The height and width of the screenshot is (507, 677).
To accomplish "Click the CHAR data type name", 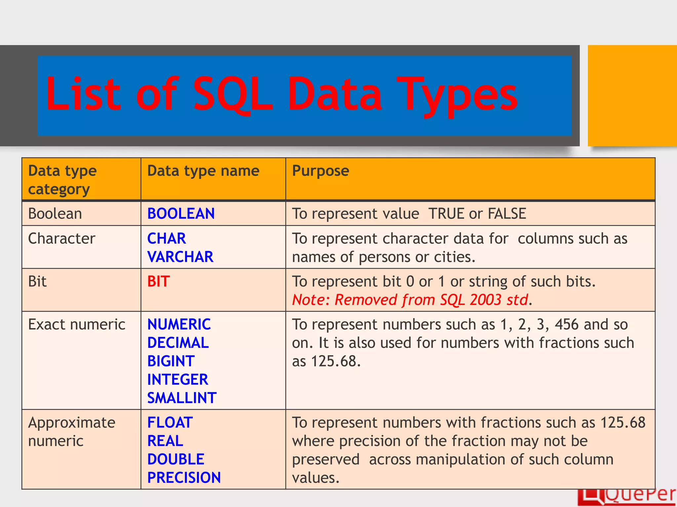I will coord(166,238).
